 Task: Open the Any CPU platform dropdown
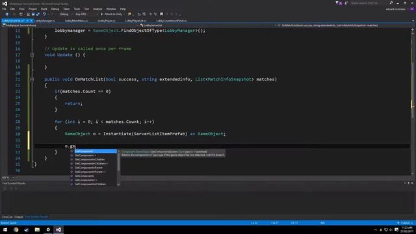pos(86,14)
